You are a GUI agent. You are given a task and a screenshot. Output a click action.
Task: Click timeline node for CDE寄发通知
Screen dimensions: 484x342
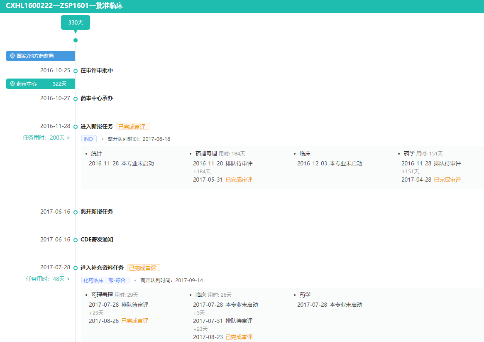coord(76,240)
